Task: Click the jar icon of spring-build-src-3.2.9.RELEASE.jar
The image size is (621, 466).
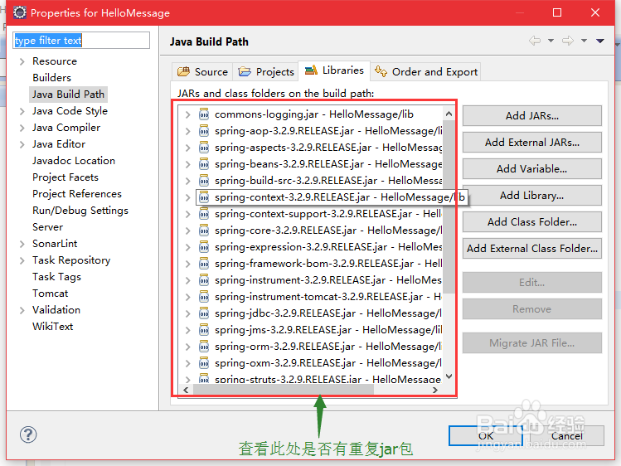Action: click(x=204, y=181)
